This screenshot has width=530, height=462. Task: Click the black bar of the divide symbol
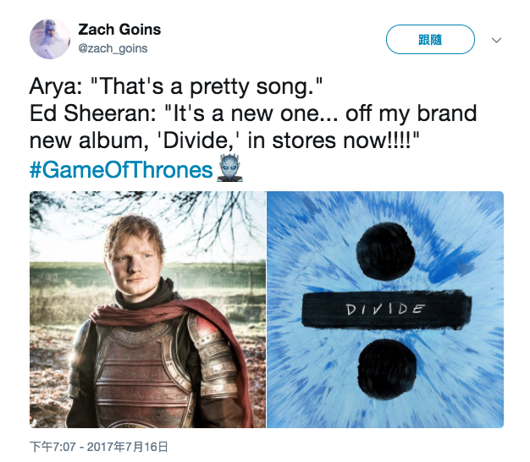point(386,310)
